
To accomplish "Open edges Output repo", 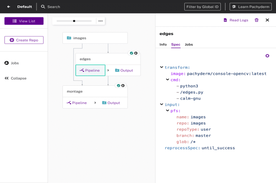I will (x=124, y=71).
